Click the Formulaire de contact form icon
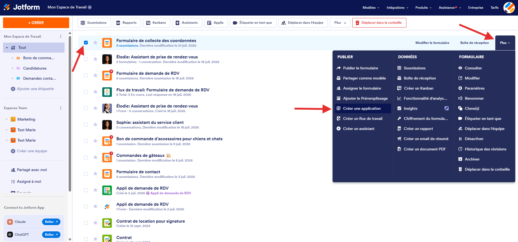 click(x=107, y=174)
